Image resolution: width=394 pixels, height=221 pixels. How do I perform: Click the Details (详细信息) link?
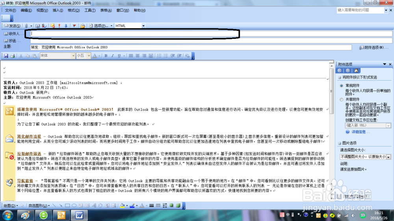pos(360,132)
